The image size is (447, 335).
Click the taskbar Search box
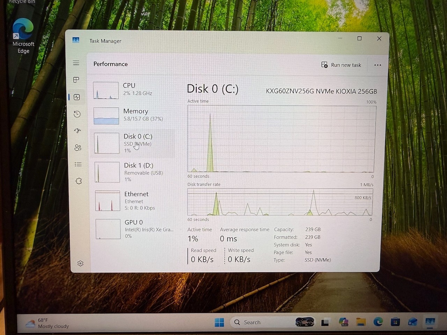[272, 322]
